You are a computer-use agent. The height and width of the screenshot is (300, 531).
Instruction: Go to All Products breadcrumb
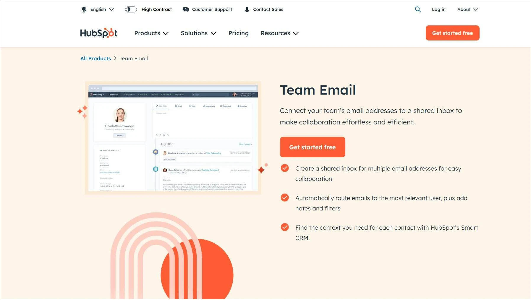coord(95,59)
